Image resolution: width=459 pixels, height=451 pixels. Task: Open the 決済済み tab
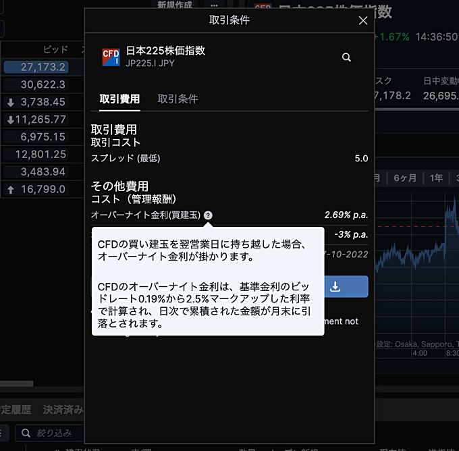(x=63, y=409)
